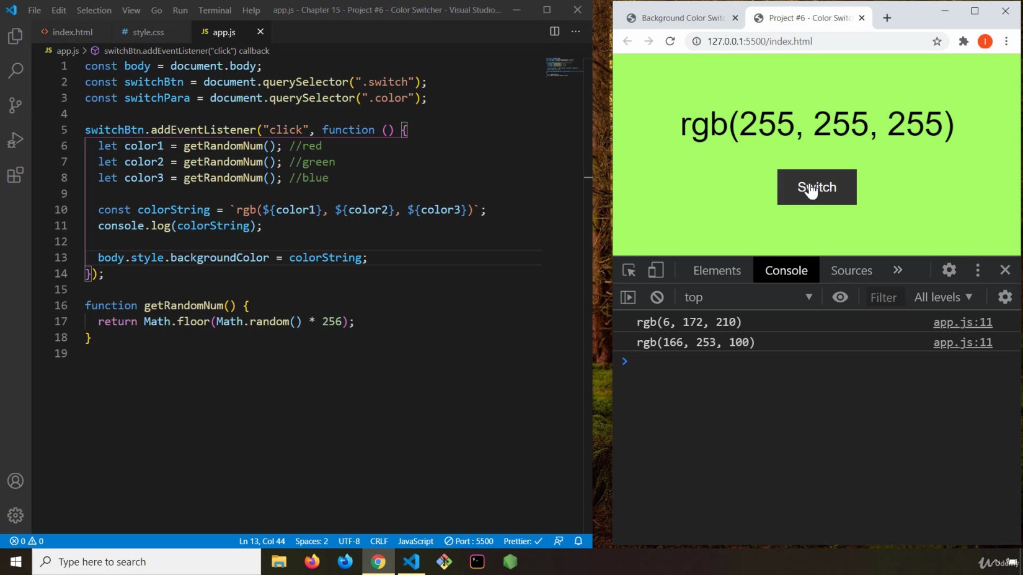Click the feedback icon in status bar

click(x=559, y=541)
